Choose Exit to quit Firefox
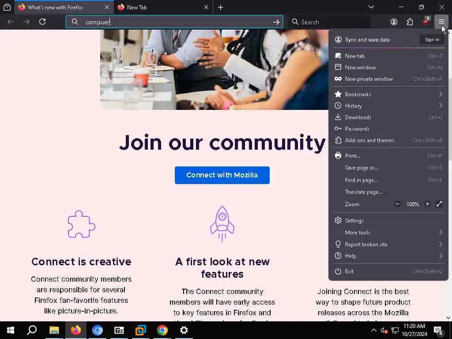The width and height of the screenshot is (452, 339). (388, 271)
